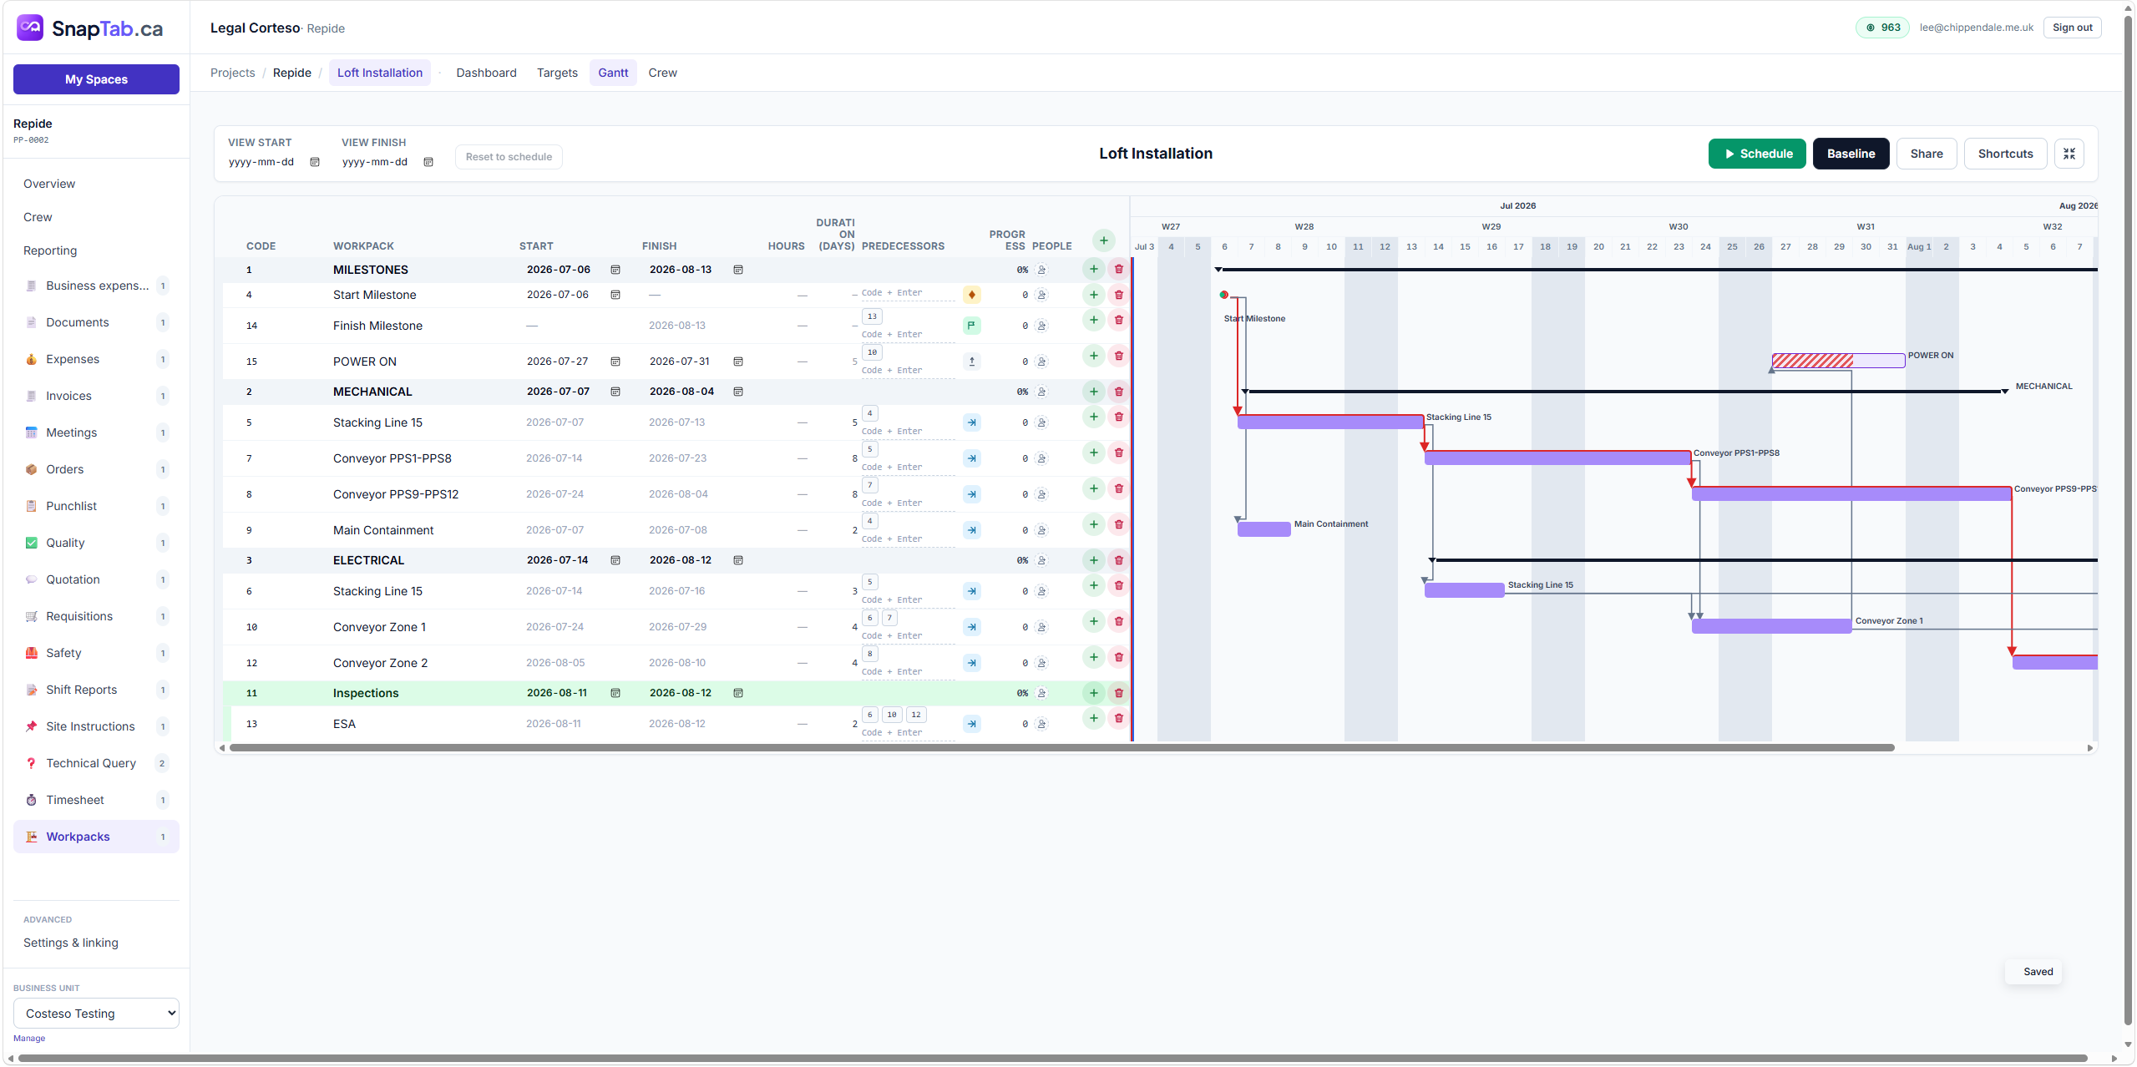Click the blue arrow icon for Main Containment
The image size is (2137, 1067).
pos(971,530)
